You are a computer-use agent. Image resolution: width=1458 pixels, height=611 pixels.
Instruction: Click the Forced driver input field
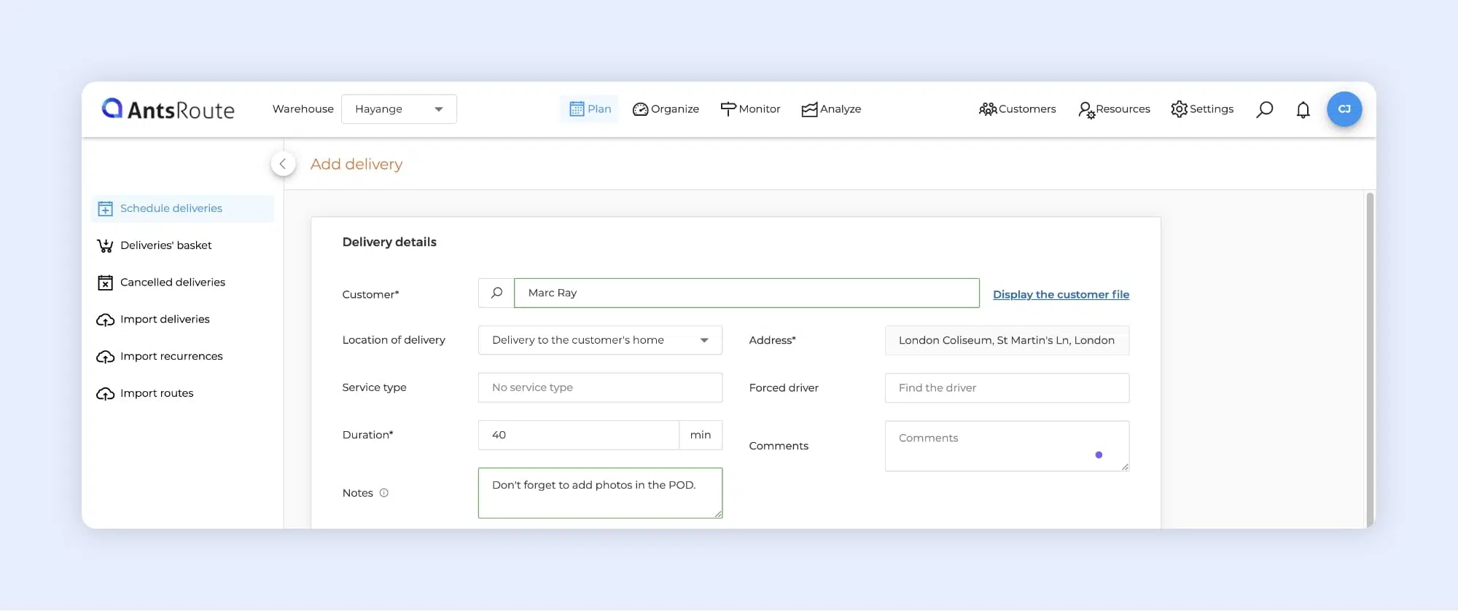pos(1007,387)
